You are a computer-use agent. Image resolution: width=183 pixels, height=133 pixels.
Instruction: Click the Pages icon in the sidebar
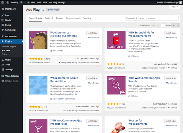pos(3,25)
